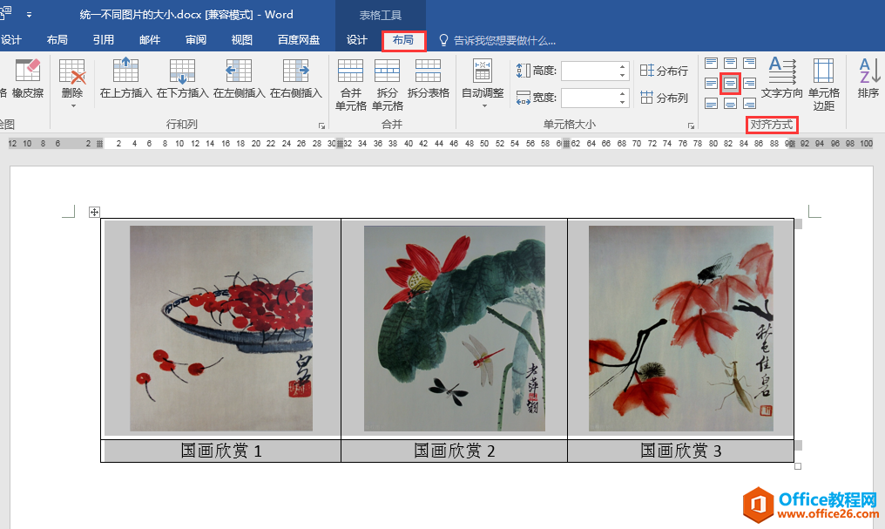
Task: Distribute rows evenly (分布行)
Action: coord(664,71)
